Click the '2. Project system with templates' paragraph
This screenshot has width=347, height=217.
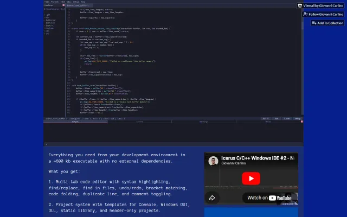(x=119, y=207)
